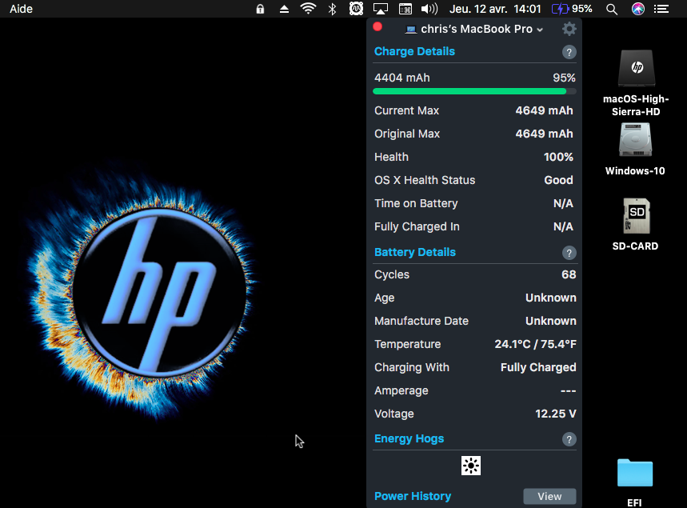Open Spotlight search magnifier icon
This screenshot has width=687, height=508.
tap(612, 10)
